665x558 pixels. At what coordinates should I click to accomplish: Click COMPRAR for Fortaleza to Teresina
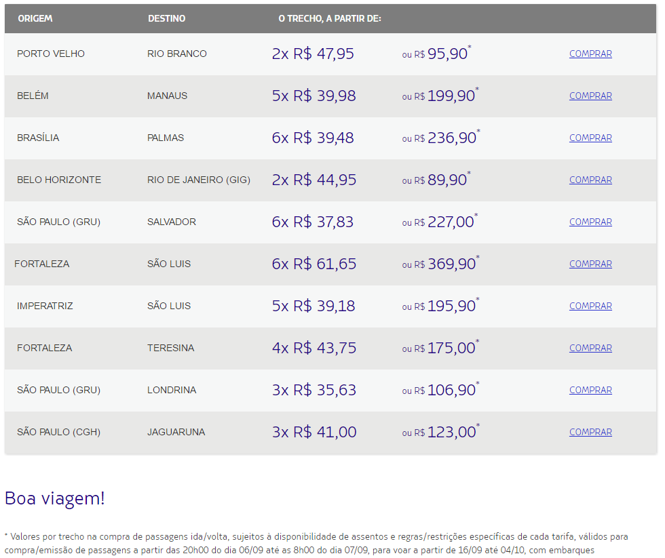590,347
